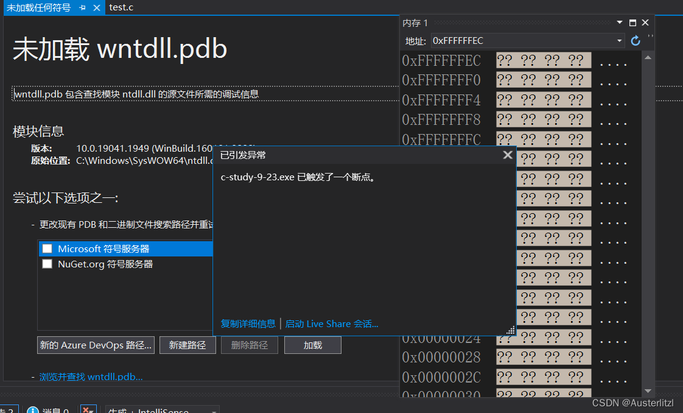Pin the 未加载任何符号 document tab
The image size is (683, 413).
click(82, 7)
